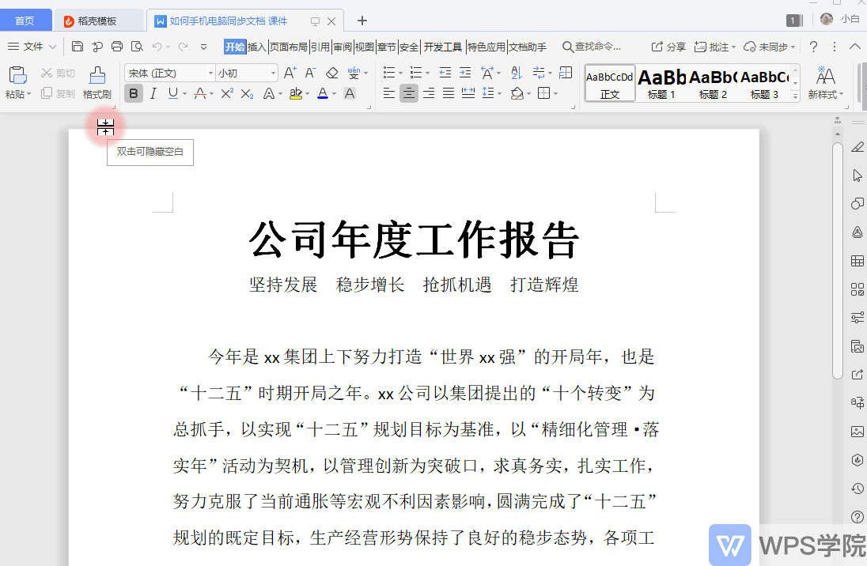Open the 审阅 ribbon tab
Viewport: 867px width, 566px height.
click(x=343, y=47)
